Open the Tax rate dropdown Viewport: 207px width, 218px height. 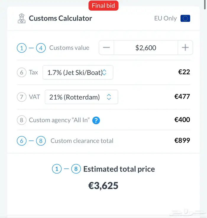(x=78, y=73)
